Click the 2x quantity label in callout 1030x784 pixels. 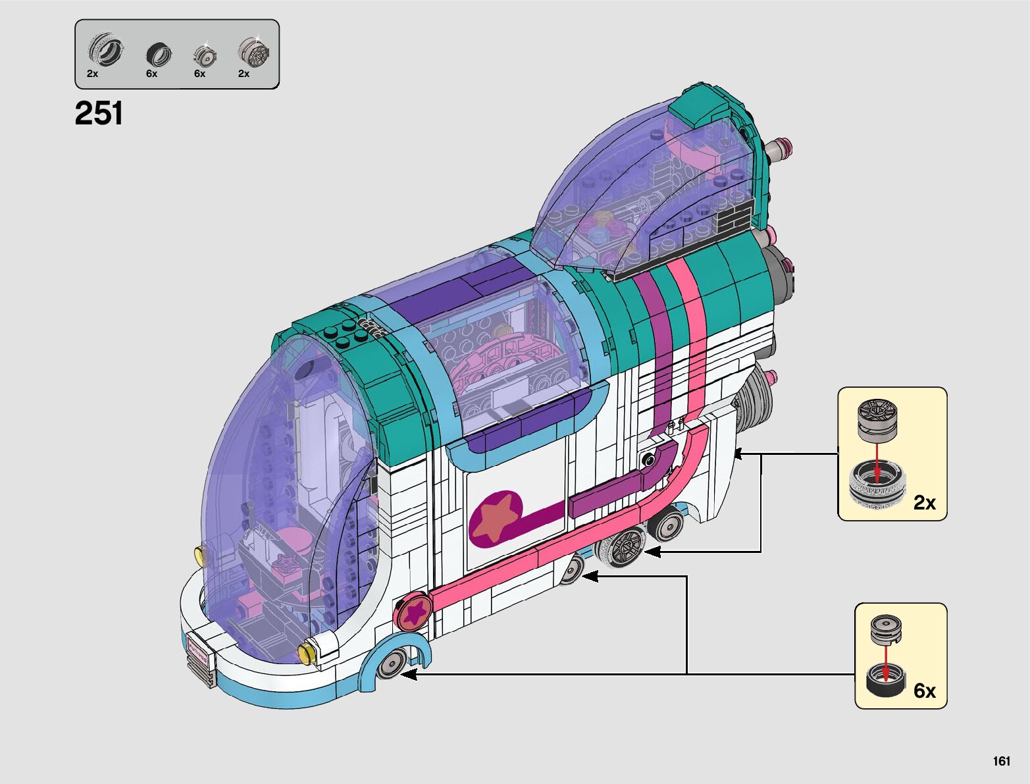[924, 503]
